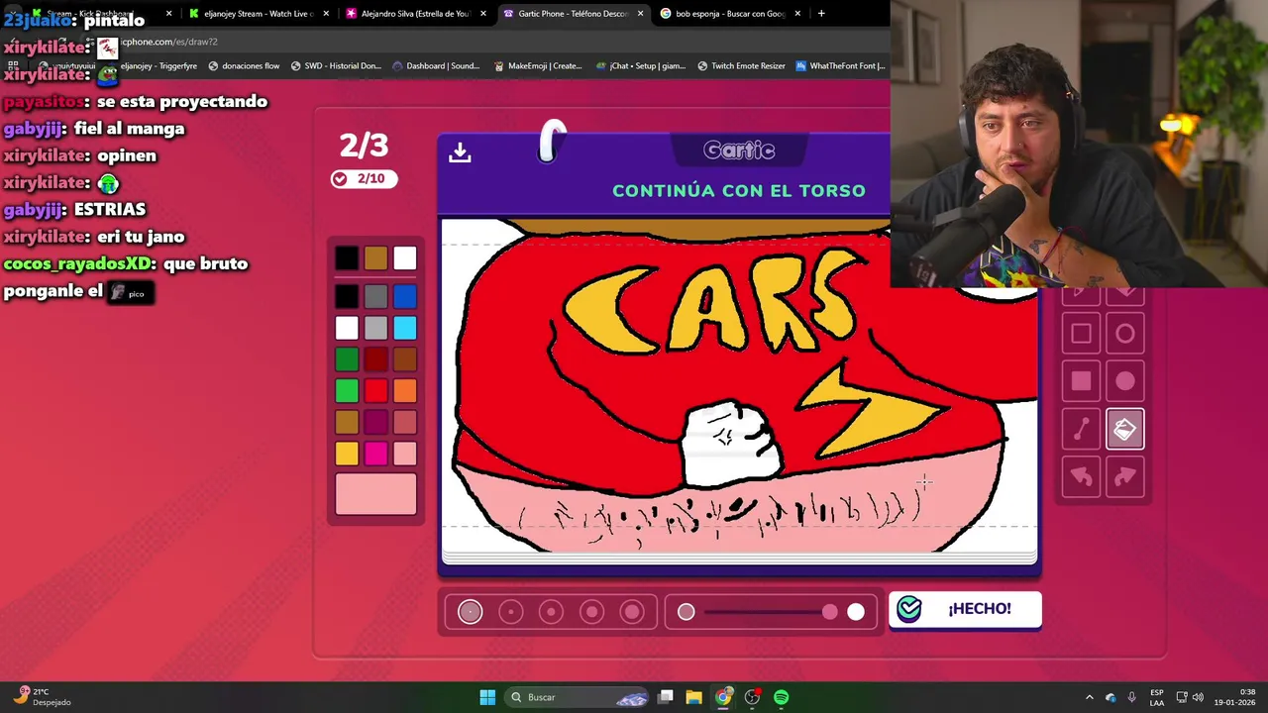Select the filled ellipse shape tool
1268x713 pixels.
[1125, 381]
